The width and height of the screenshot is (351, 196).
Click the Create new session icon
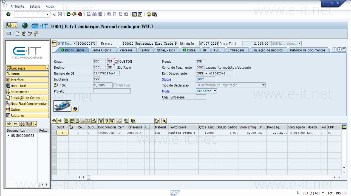134,14
